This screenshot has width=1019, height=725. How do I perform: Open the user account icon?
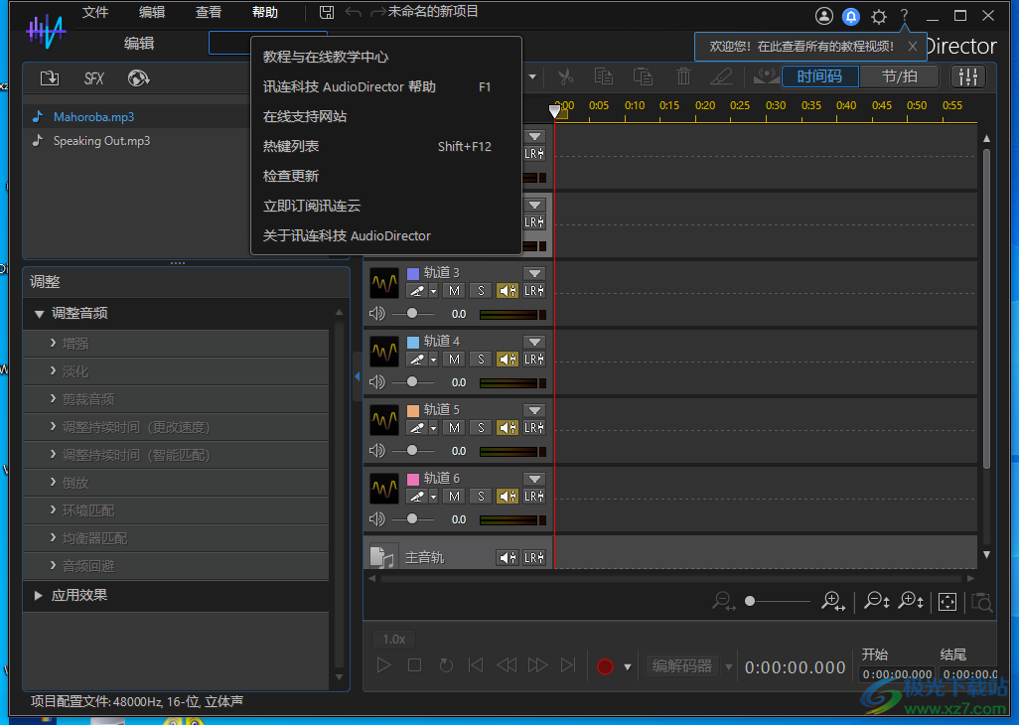pos(824,16)
